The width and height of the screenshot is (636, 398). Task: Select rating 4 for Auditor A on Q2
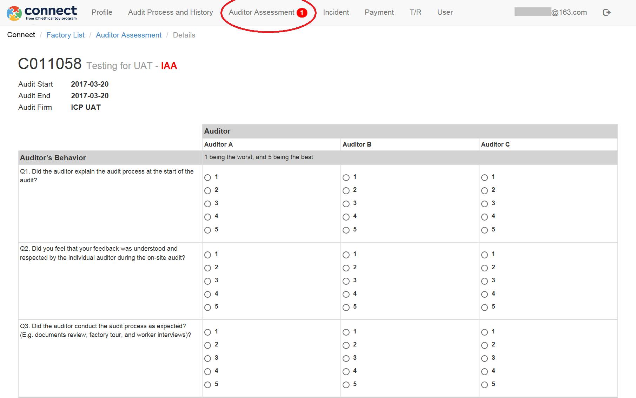(208, 294)
